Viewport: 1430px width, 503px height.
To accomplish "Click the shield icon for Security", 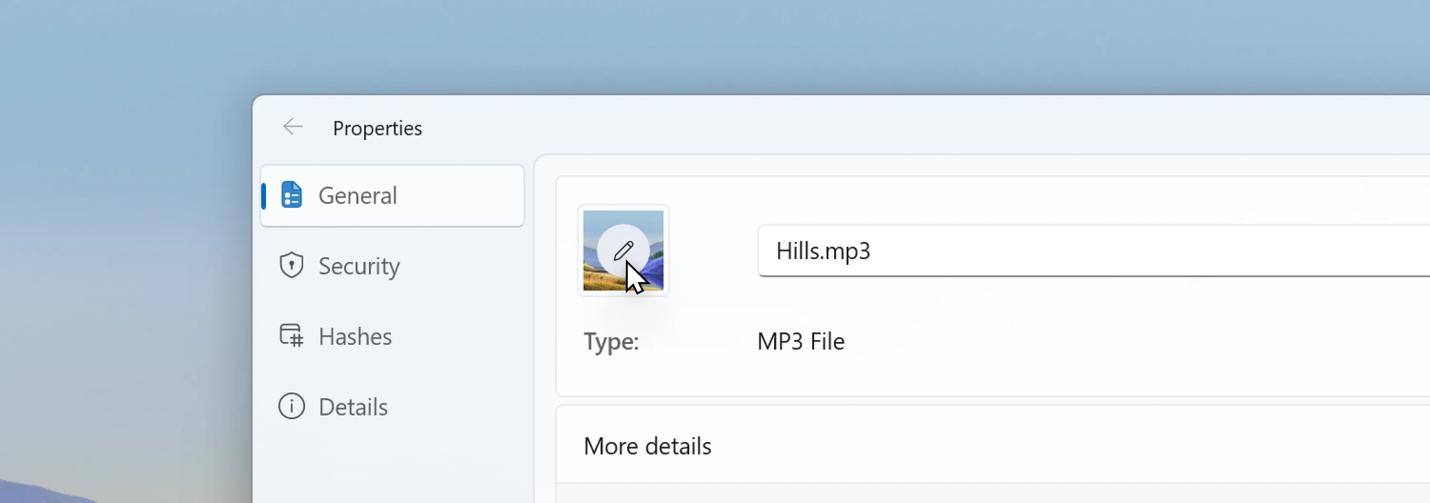I will [291, 266].
